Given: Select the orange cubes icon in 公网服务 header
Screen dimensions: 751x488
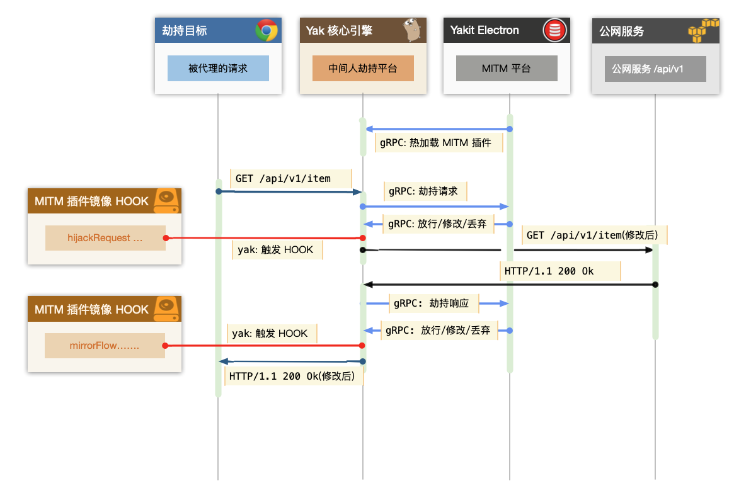Looking at the screenshot, I should pyautogui.click(x=703, y=30).
